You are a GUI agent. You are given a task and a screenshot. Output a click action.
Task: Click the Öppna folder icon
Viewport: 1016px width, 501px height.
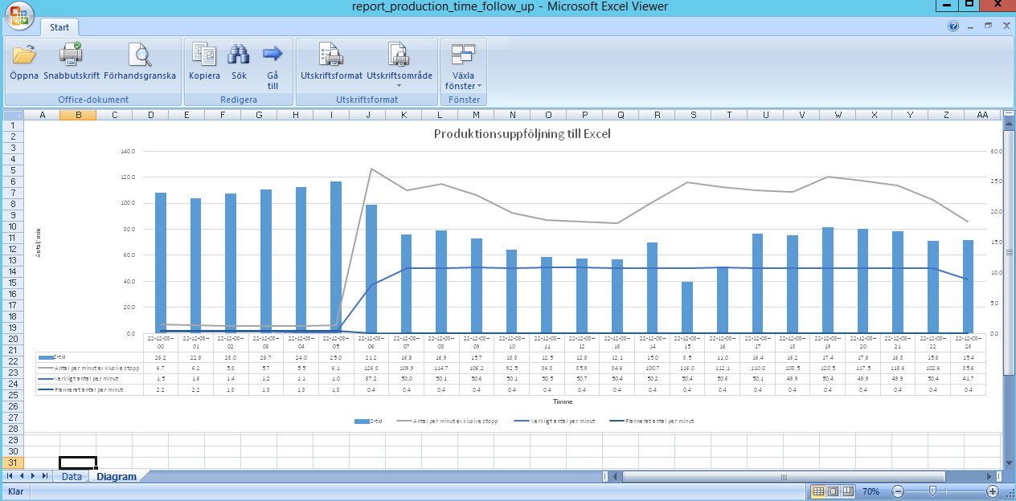point(24,55)
